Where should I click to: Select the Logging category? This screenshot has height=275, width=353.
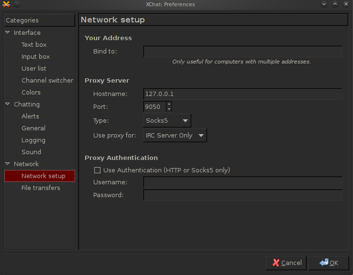pos(33,140)
